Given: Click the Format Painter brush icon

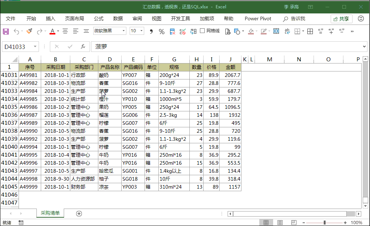Looking at the screenshot, I should pos(29,32).
